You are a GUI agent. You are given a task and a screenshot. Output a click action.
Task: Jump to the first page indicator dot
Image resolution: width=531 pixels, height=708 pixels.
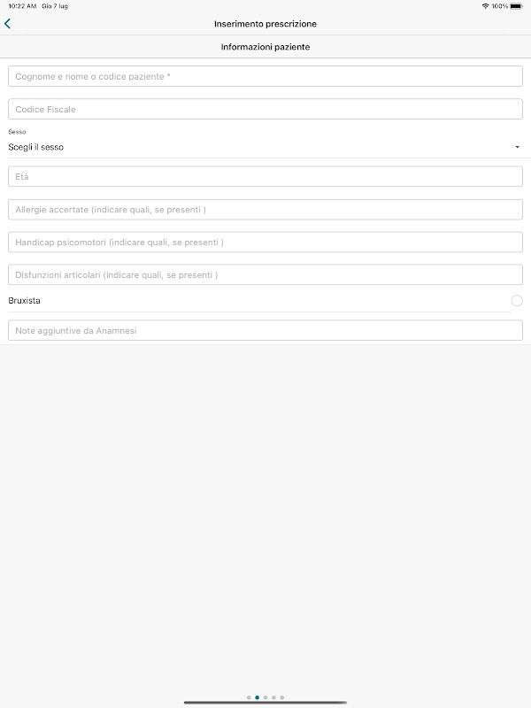coord(249,697)
